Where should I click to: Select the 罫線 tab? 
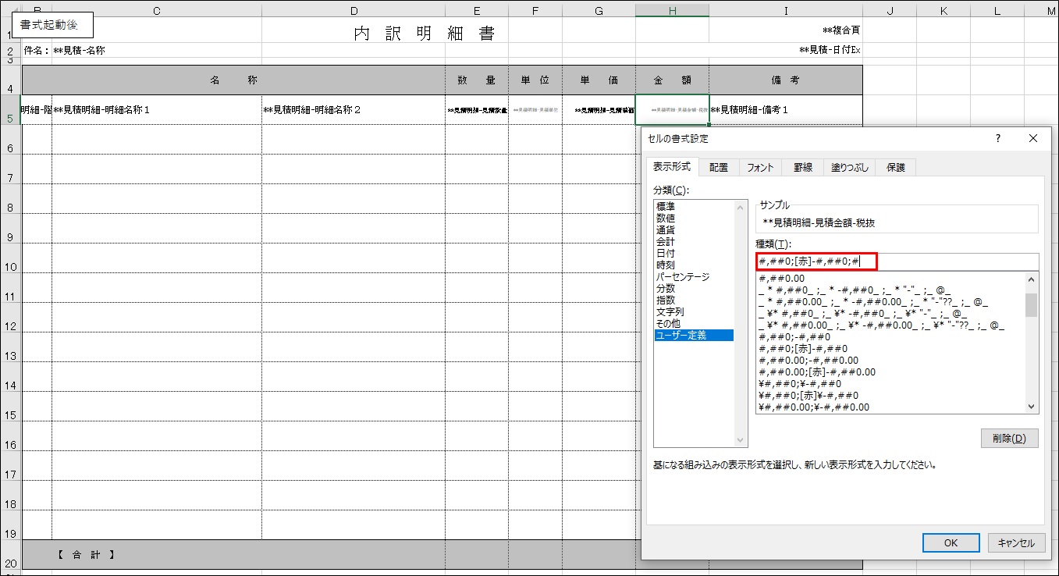point(803,167)
